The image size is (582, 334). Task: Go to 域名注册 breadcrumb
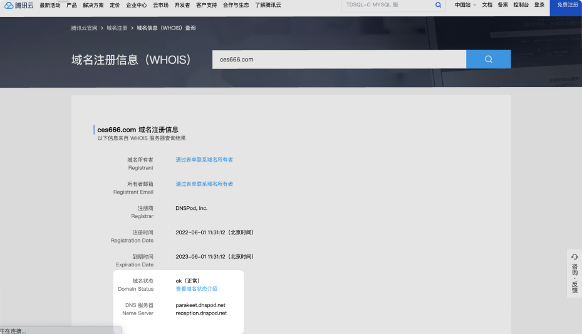(117, 28)
